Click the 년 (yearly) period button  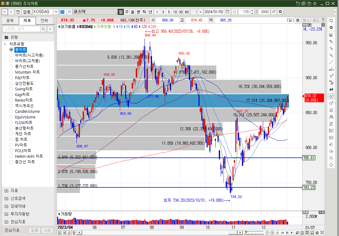click(150, 12)
